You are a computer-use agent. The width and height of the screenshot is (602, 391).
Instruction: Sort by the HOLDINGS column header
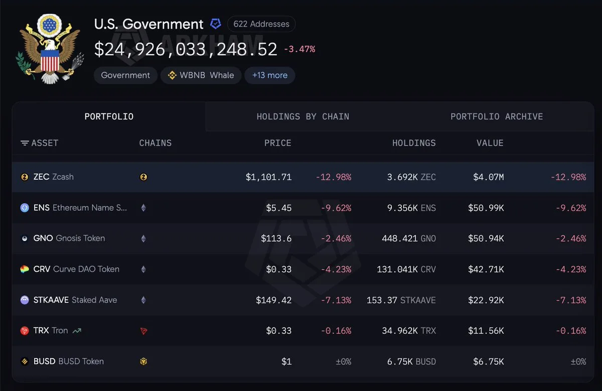pyautogui.click(x=414, y=143)
